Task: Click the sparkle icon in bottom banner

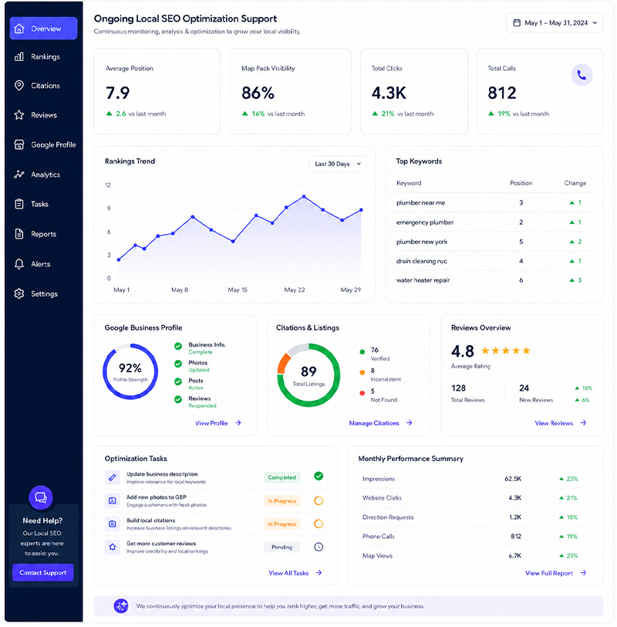Action: pyautogui.click(x=121, y=606)
